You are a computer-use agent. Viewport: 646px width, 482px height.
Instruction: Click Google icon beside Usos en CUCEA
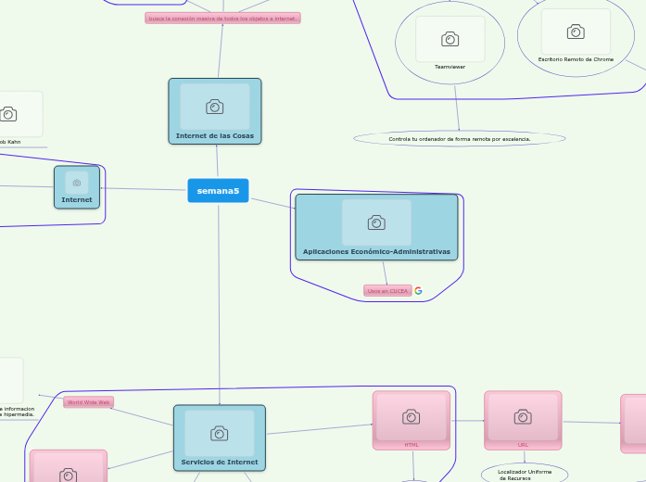pyautogui.click(x=418, y=291)
